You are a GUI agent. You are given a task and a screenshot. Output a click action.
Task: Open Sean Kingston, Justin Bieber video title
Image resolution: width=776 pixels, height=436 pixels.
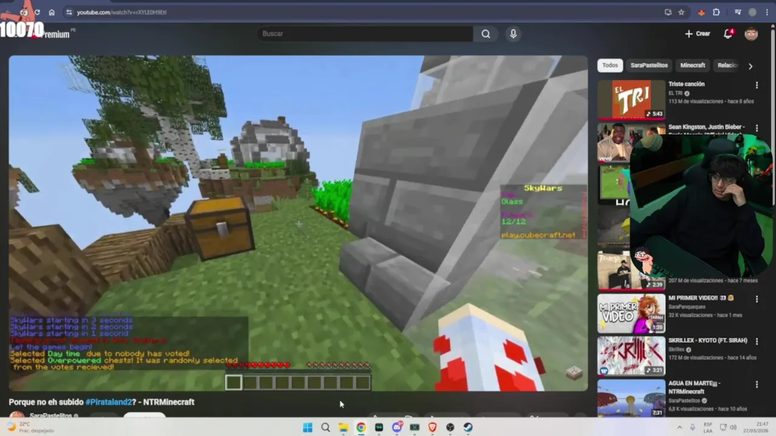706,127
